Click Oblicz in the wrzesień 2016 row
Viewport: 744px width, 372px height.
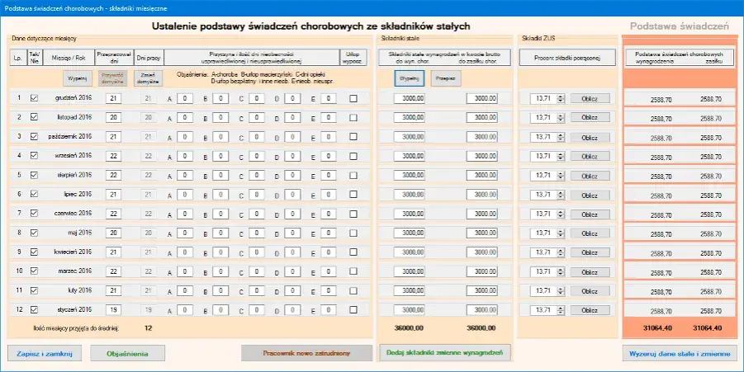click(x=590, y=157)
